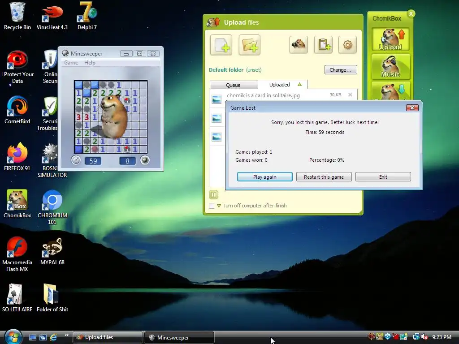Open the Minesweeper Help menu
The image size is (459, 344).
90,63
